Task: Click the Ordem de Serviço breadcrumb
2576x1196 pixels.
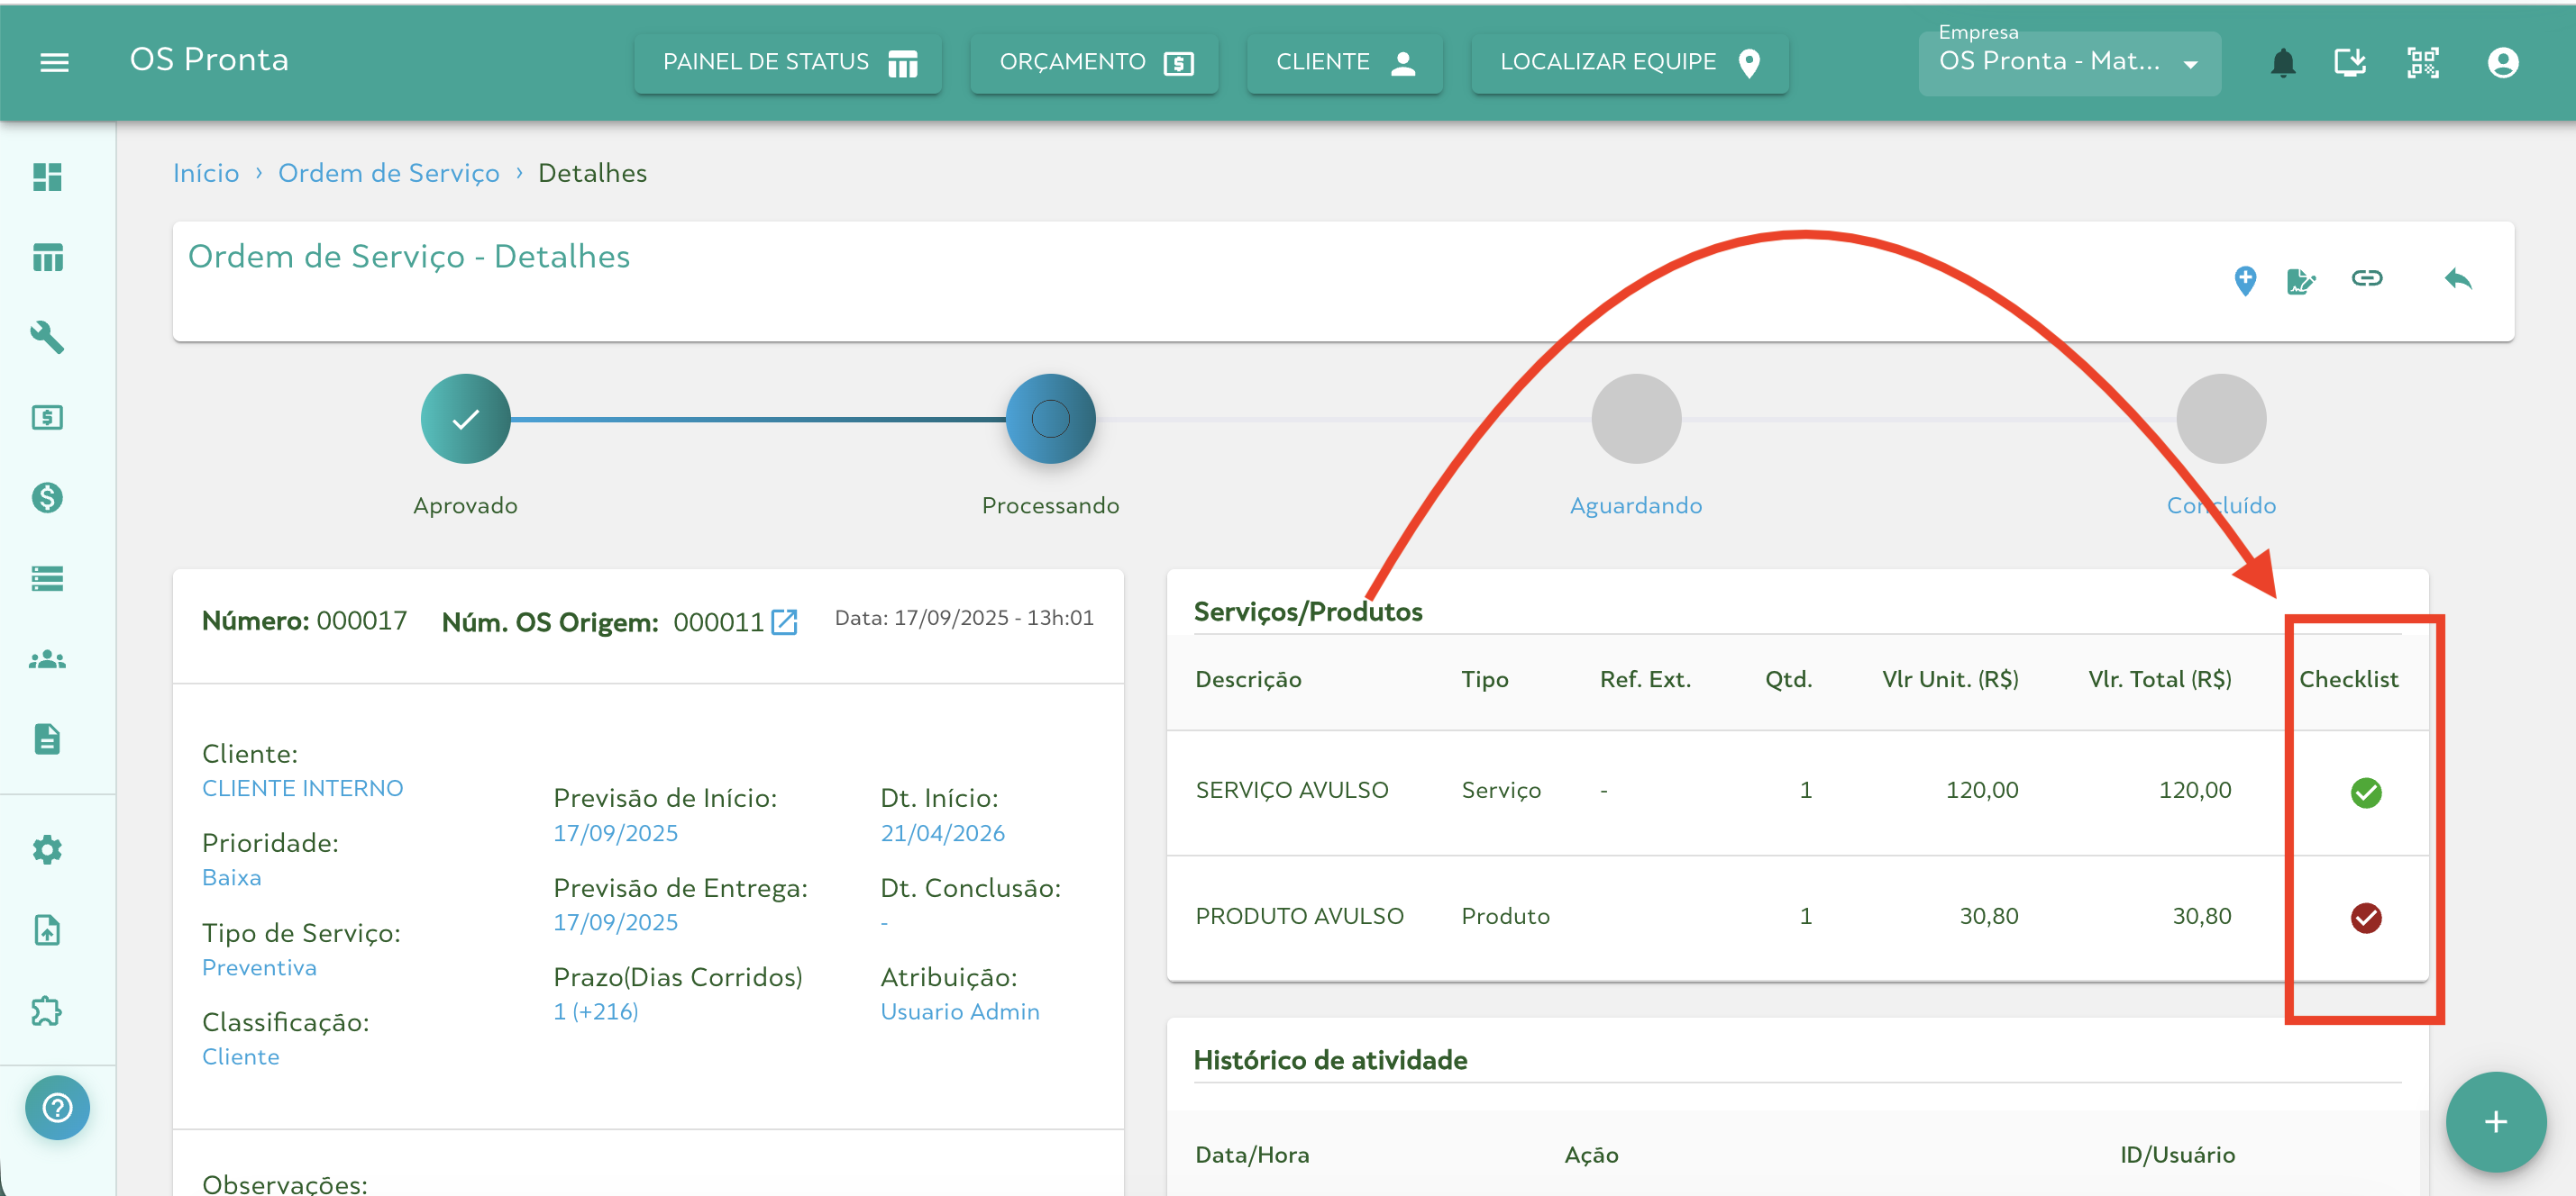Action: click(388, 173)
